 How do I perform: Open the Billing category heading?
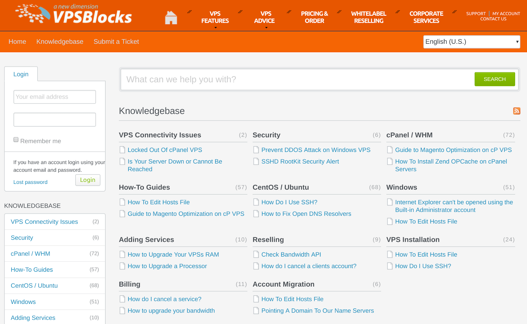pyautogui.click(x=129, y=284)
